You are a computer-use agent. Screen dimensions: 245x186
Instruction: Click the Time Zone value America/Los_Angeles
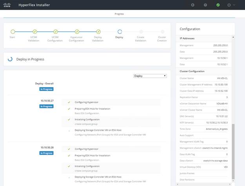pyautogui.click(x=217, y=129)
